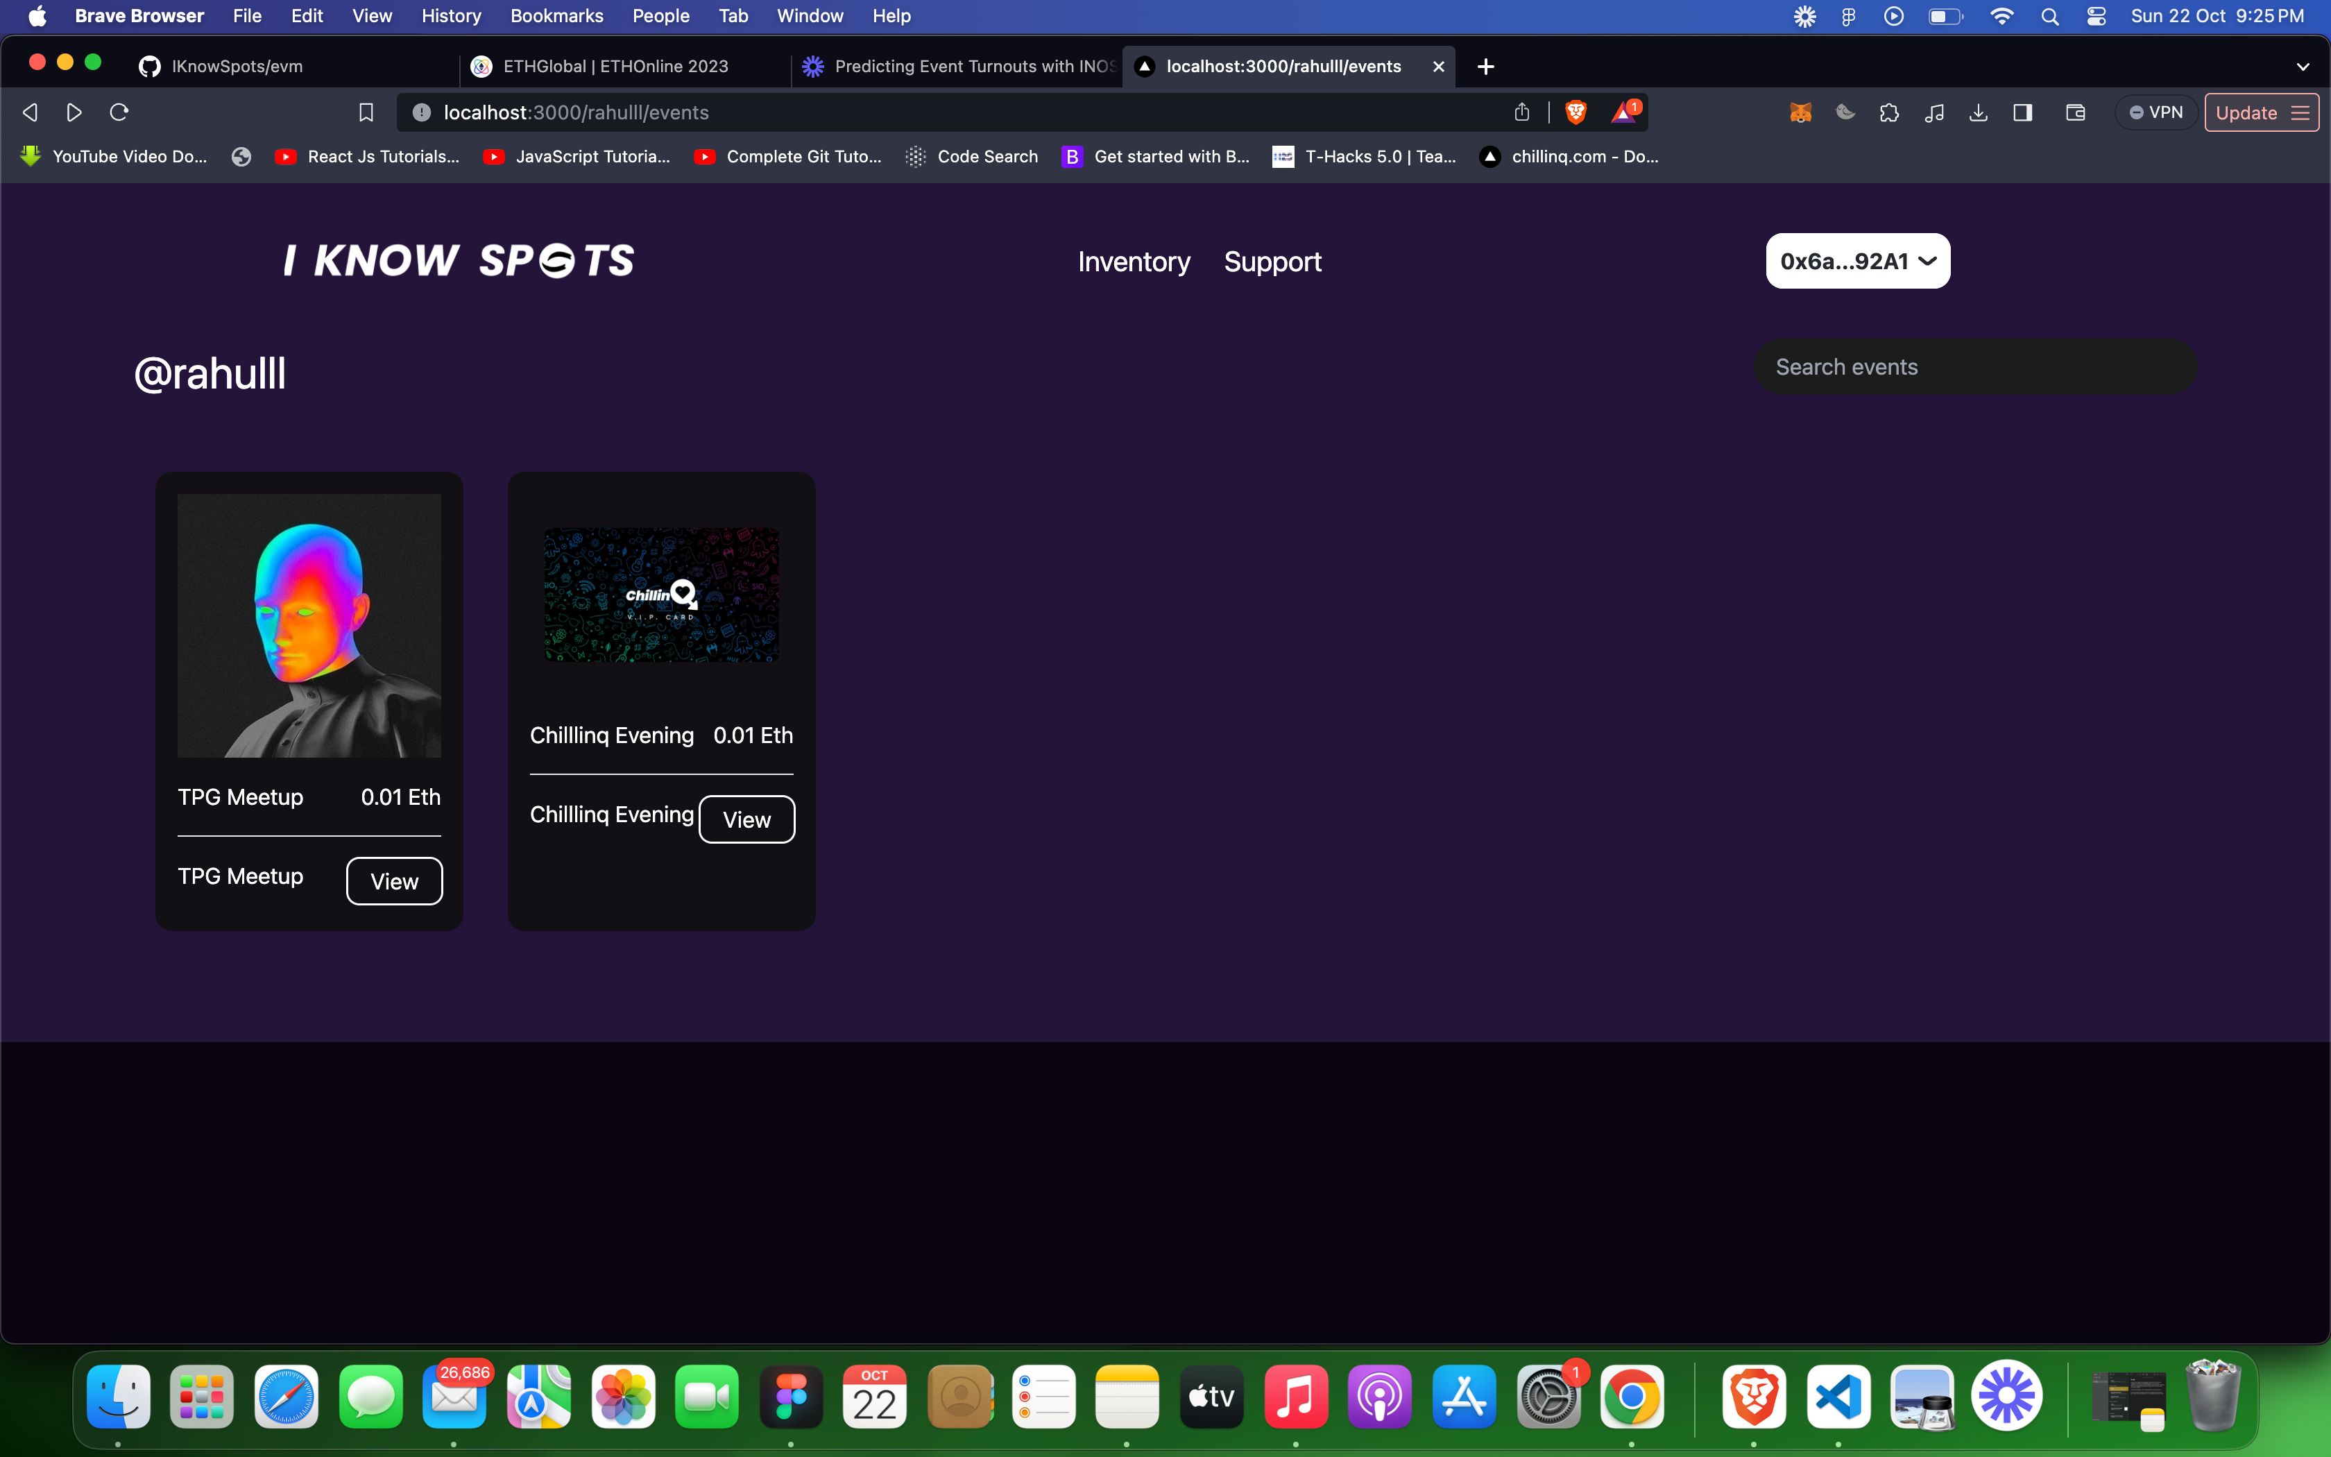Click the page reload button
Image resolution: width=2331 pixels, height=1457 pixels.
[x=119, y=111]
